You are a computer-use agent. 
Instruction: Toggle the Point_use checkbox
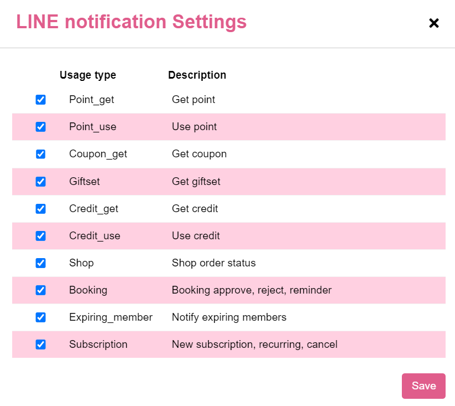coord(40,127)
